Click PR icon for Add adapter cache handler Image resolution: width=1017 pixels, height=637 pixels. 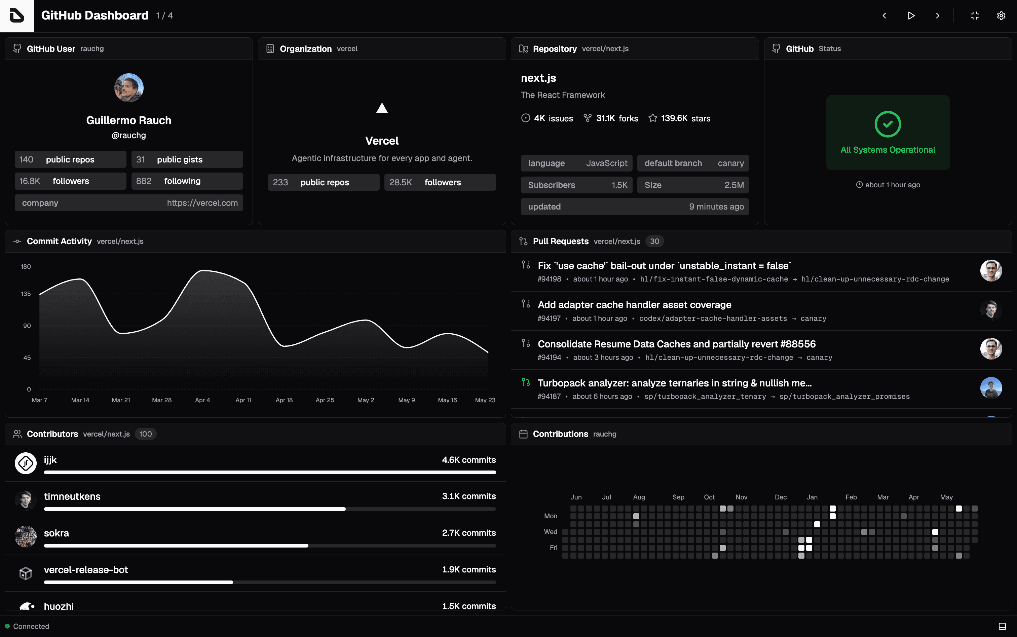coord(525,304)
